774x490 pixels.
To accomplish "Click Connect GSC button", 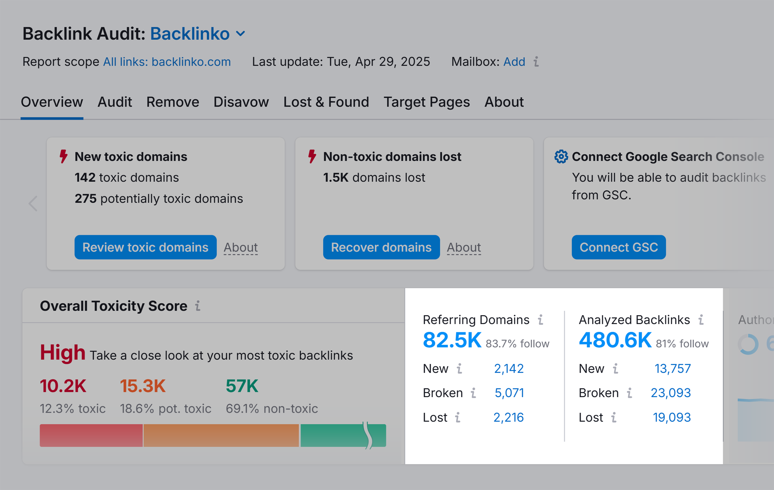I will (x=619, y=247).
